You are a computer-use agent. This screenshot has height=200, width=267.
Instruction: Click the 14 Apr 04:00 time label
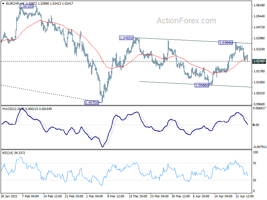click(223, 196)
